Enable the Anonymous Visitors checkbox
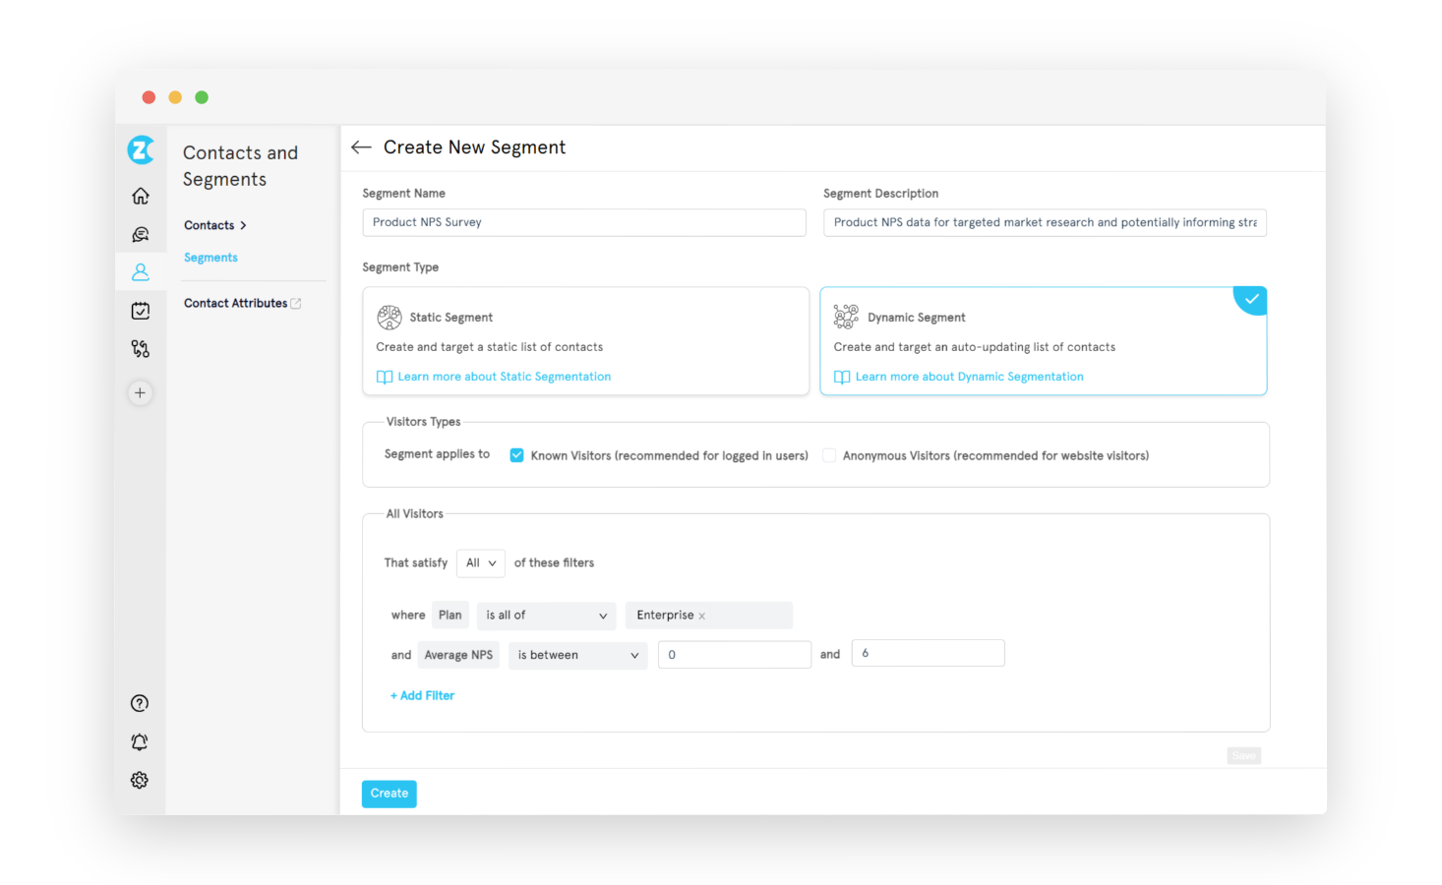Viewport: 1442px width, 885px height. pyautogui.click(x=829, y=455)
